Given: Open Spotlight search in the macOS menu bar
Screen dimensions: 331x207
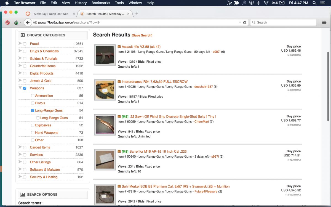Looking at the screenshot, I should point(314,3).
